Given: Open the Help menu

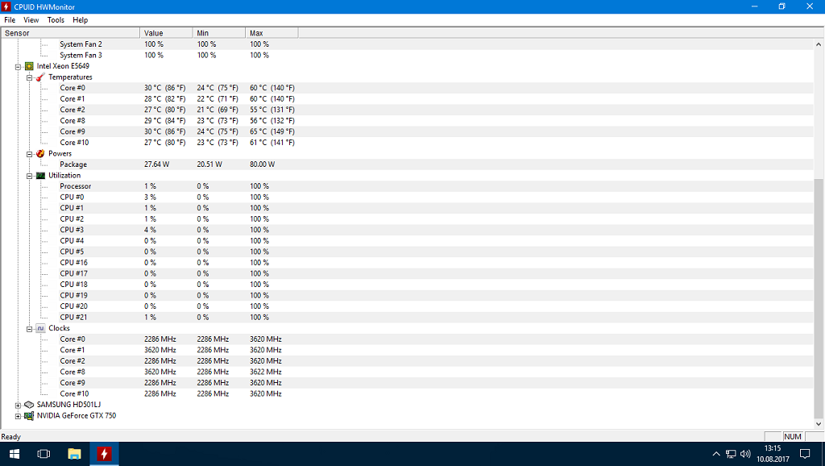Looking at the screenshot, I should 81,20.
